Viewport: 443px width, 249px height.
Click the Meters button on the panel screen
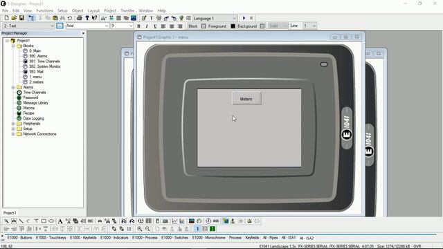point(246,99)
